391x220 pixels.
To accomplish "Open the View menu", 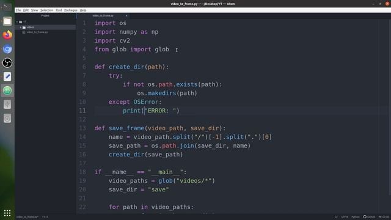I will [x=34, y=10].
